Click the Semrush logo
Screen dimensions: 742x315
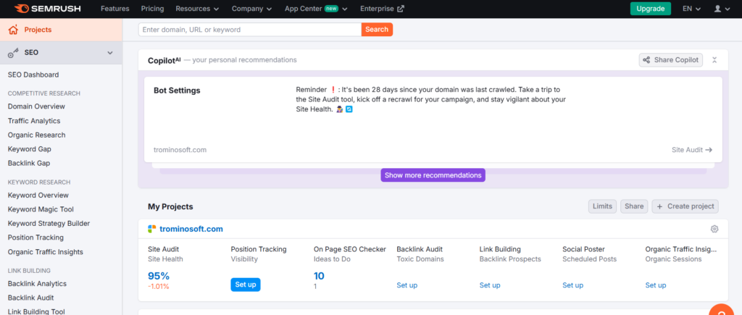click(x=47, y=9)
